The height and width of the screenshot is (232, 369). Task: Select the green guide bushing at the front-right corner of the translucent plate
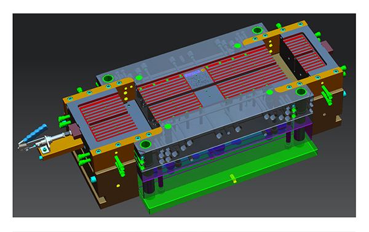point(301,92)
